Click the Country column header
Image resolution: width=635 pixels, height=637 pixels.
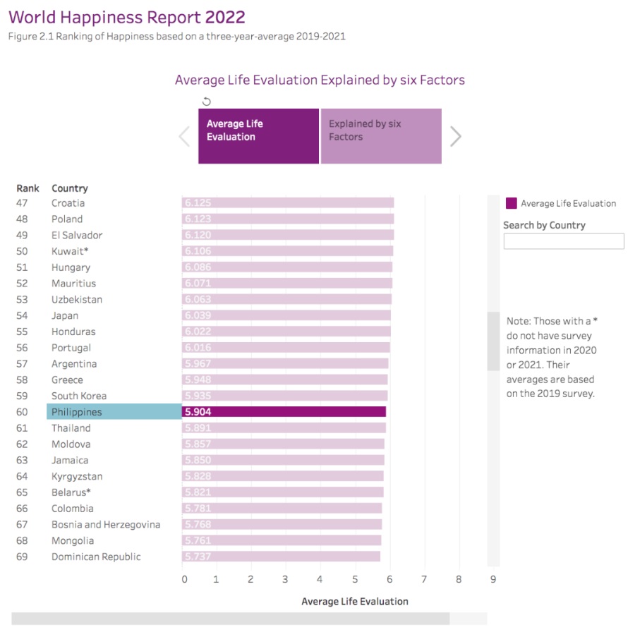[70, 188]
